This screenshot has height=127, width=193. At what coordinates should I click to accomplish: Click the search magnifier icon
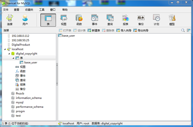tap(183, 30)
